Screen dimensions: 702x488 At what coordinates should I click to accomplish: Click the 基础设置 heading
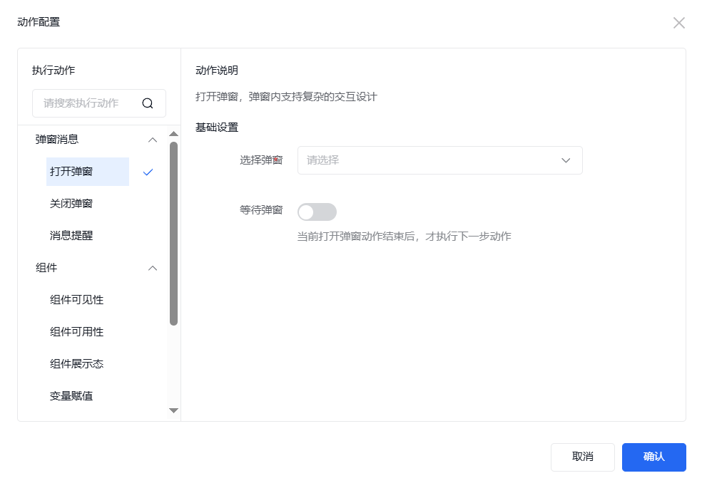pyautogui.click(x=217, y=128)
